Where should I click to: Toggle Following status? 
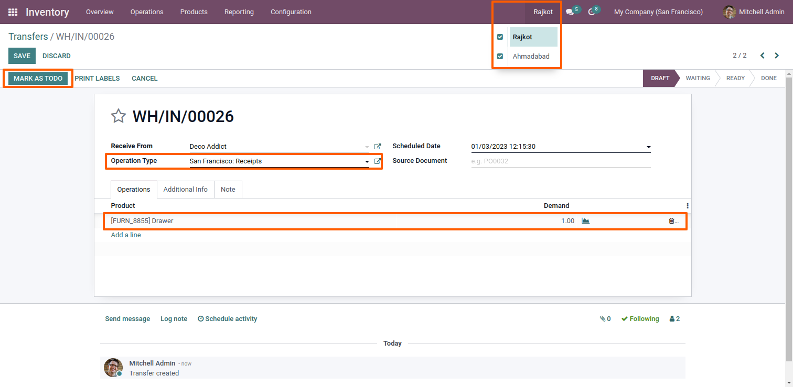640,319
